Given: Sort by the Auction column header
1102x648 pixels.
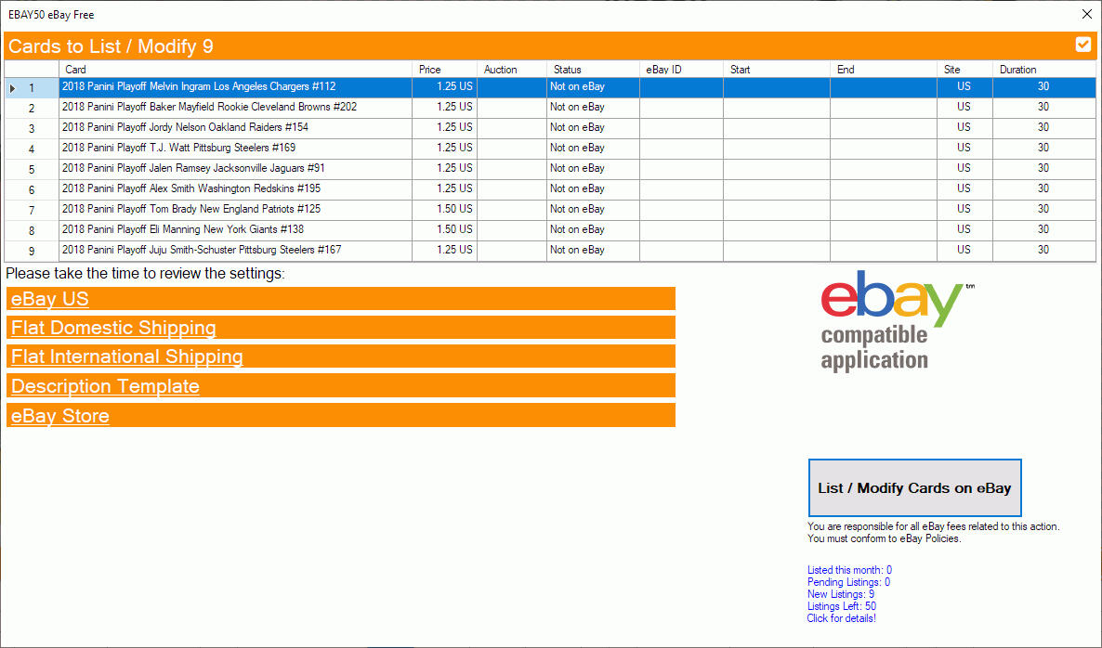Looking at the screenshot, I should point(512,70).
